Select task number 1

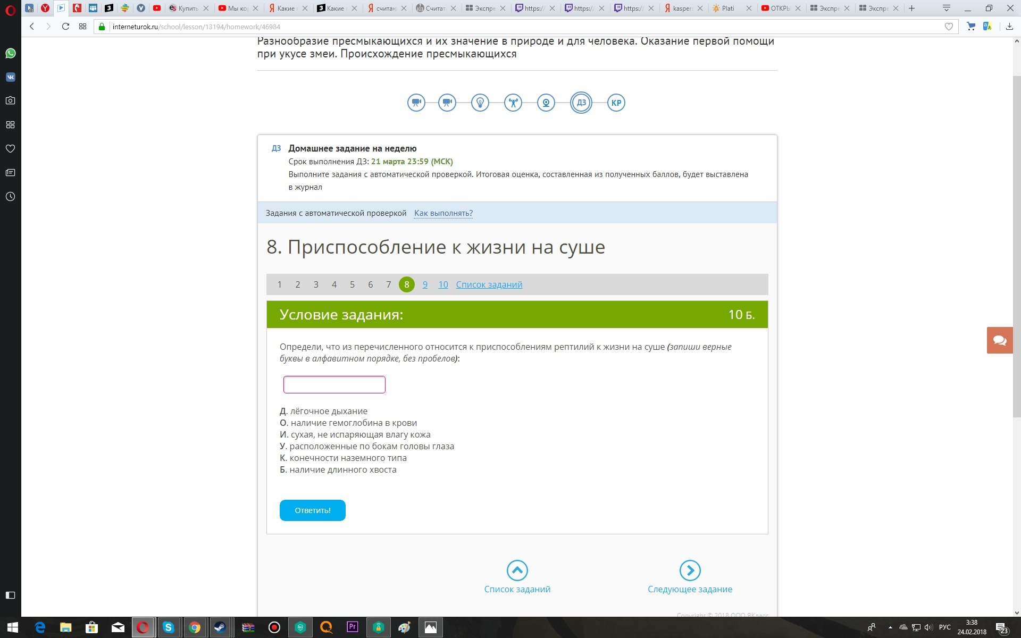pos(279,284)
